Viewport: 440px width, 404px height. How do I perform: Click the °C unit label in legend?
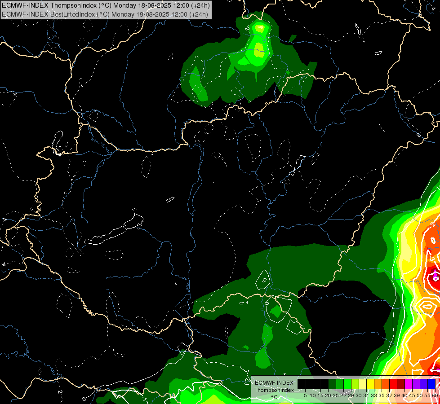274,397
